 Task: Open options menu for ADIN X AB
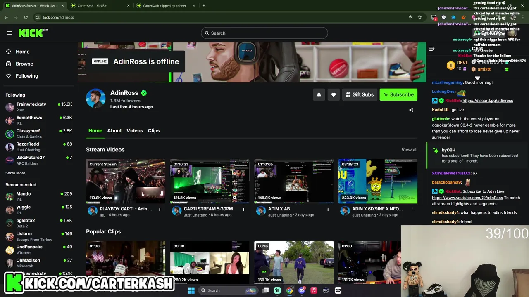pyautogui.click(x=328, y=210)
